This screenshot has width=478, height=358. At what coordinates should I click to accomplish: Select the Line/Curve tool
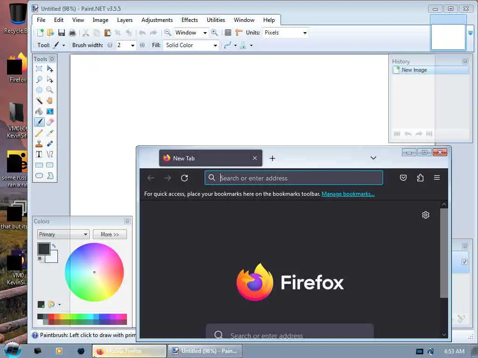pyautogui.click(x=50, y=154)
